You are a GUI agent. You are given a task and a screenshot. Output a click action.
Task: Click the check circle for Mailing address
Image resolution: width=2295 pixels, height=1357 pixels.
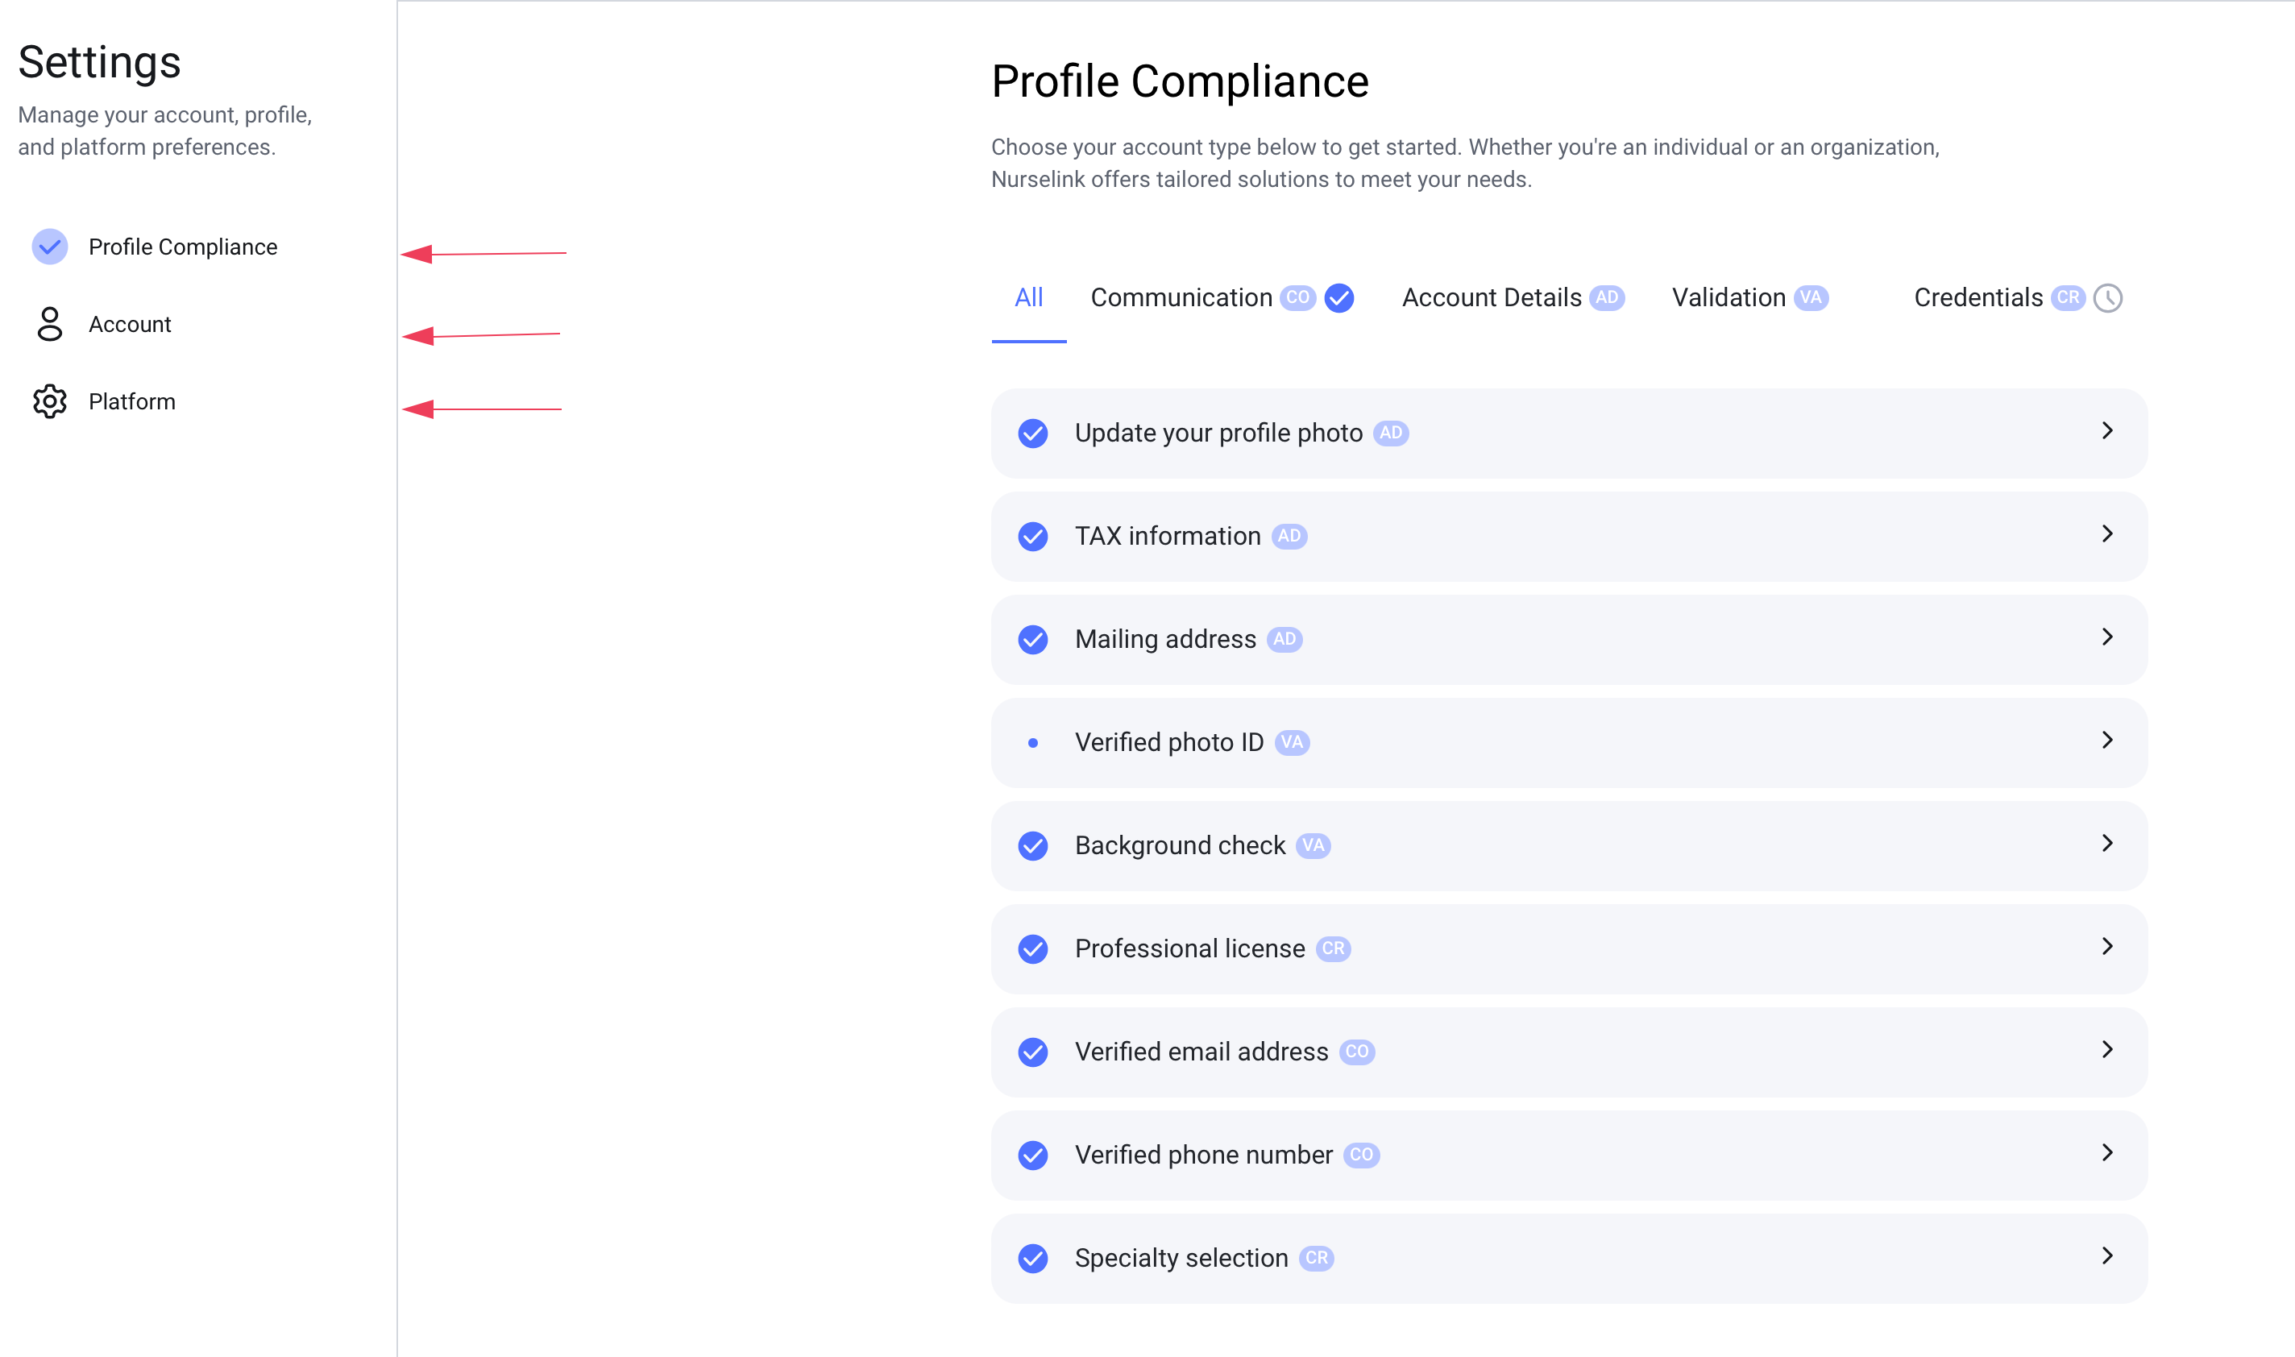(1033, 640)
